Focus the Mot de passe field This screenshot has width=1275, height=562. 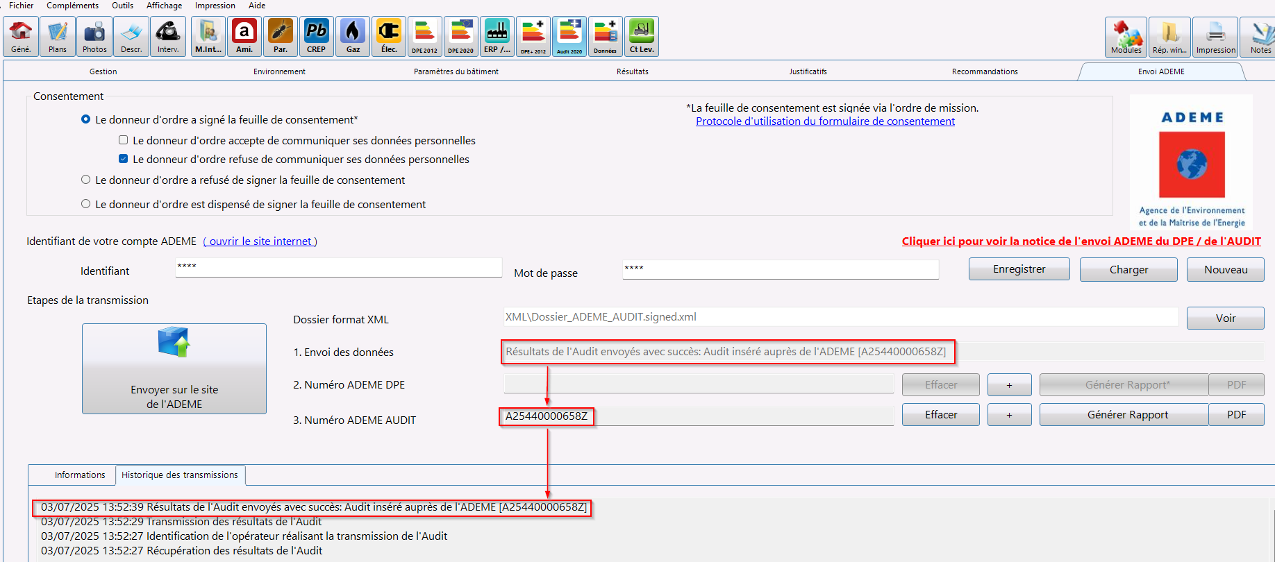pos(781,269)
